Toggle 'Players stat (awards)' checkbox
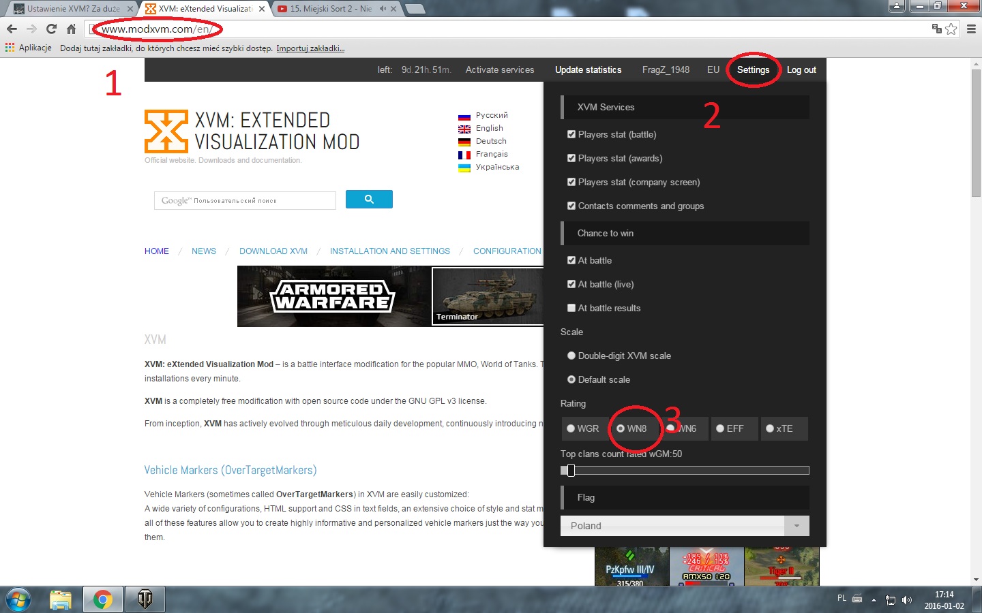 coord(571,158)
